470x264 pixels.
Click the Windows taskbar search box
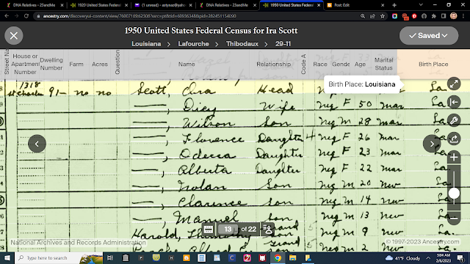(x=59, y=258)
